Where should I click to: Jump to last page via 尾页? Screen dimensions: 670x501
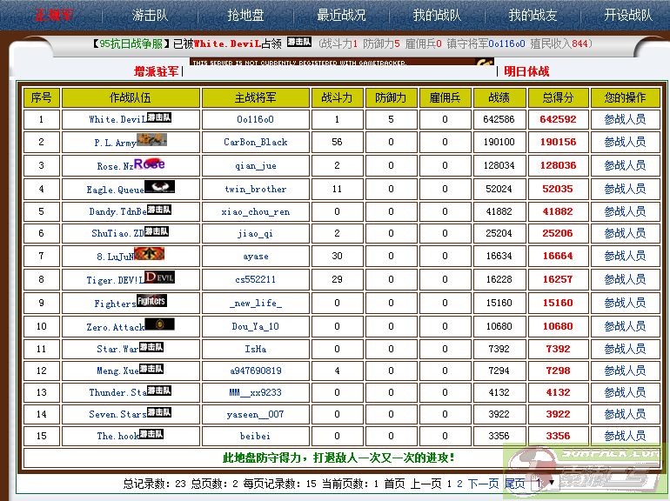click(514, 484)
